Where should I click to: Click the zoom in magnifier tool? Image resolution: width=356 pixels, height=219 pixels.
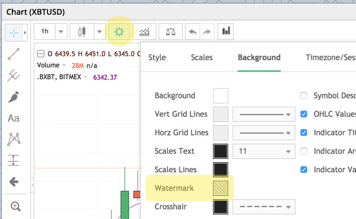[x=16, y=207]
